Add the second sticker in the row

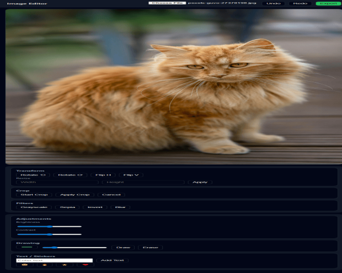(45, 265)
